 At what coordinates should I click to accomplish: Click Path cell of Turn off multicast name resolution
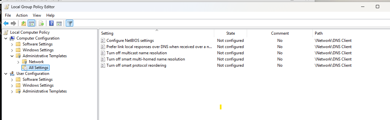pyautogui.click(x=333, y=53)
